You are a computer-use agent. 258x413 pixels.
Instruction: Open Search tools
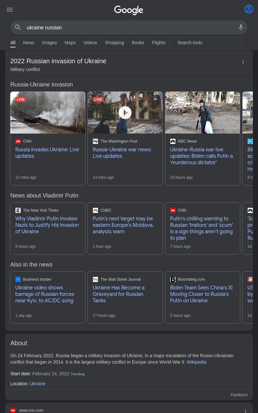(x=190, y=43)
